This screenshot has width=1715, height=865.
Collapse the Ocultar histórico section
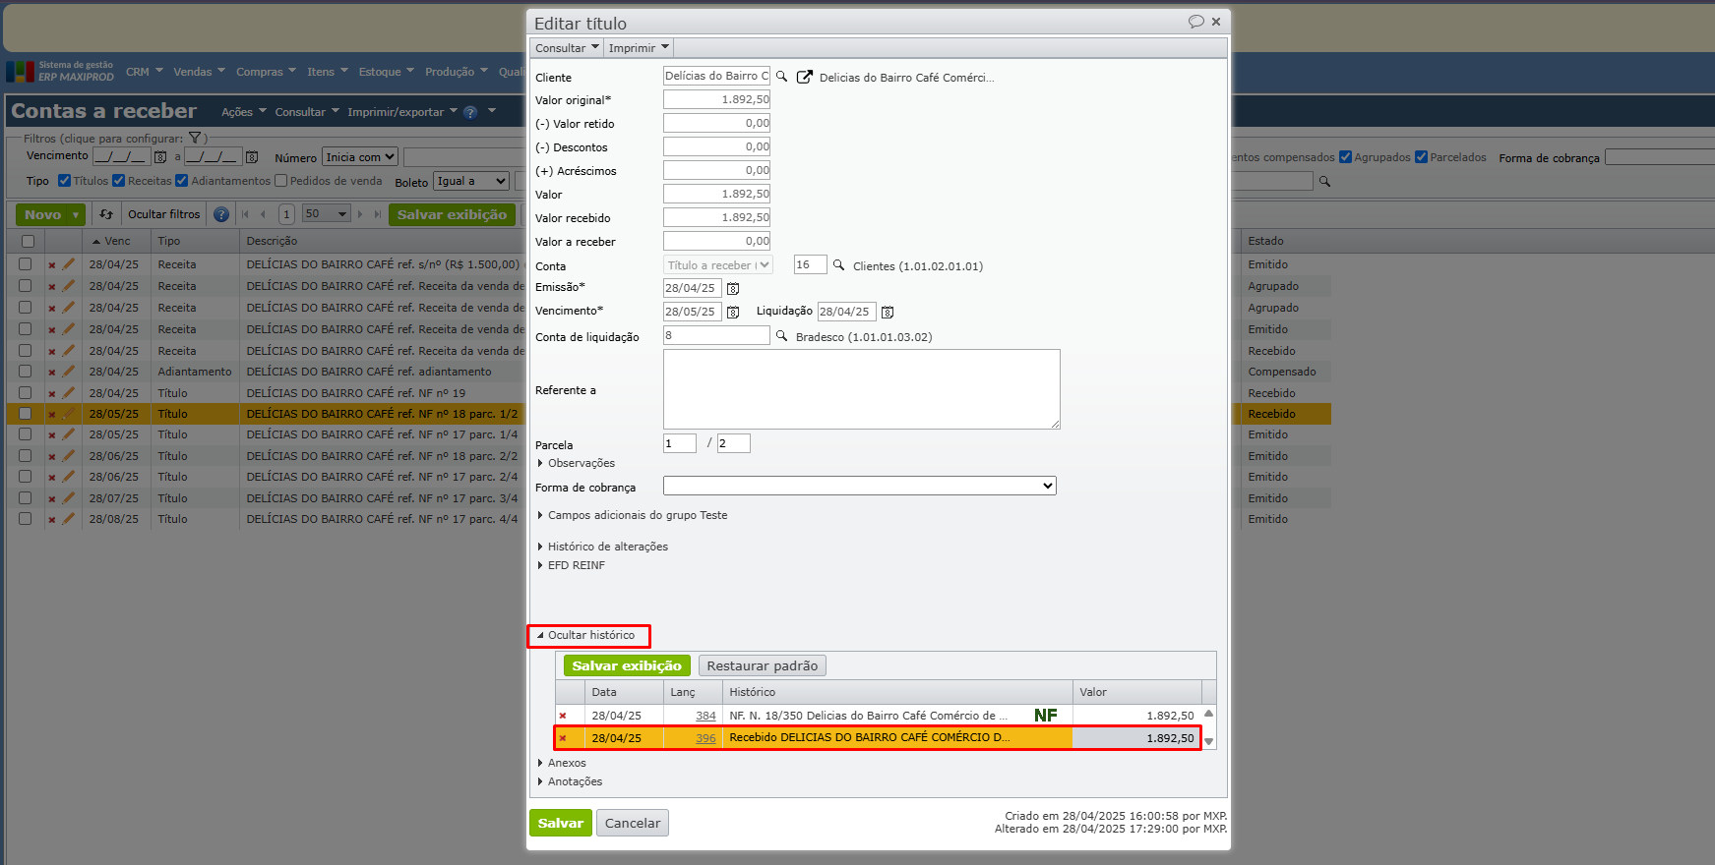tap(586, 635)
